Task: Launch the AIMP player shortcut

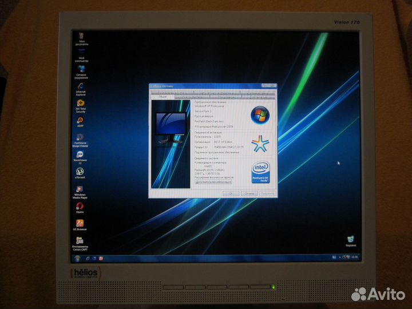Action: pyautogui.click(x=81, y=122)
